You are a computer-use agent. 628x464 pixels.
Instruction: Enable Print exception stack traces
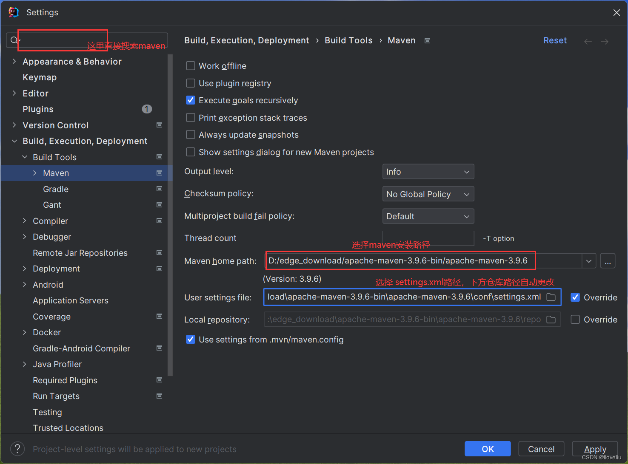coord(191,118)
